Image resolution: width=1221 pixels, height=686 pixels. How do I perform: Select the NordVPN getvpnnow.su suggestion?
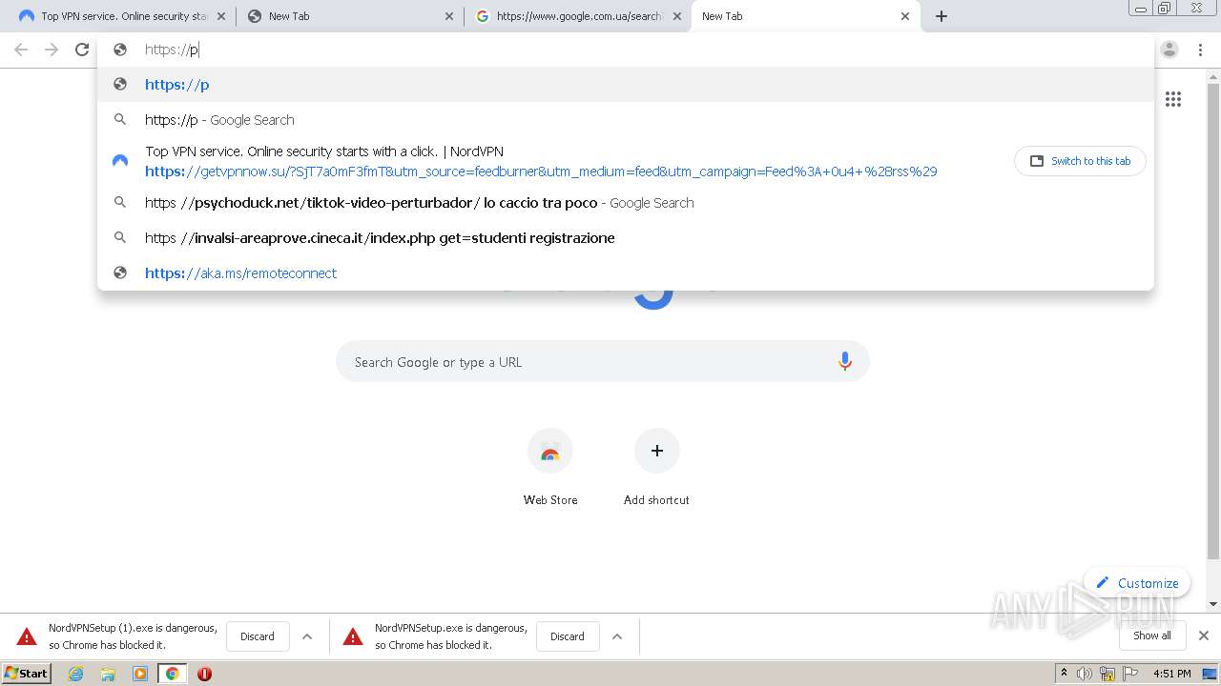point(626,161)
